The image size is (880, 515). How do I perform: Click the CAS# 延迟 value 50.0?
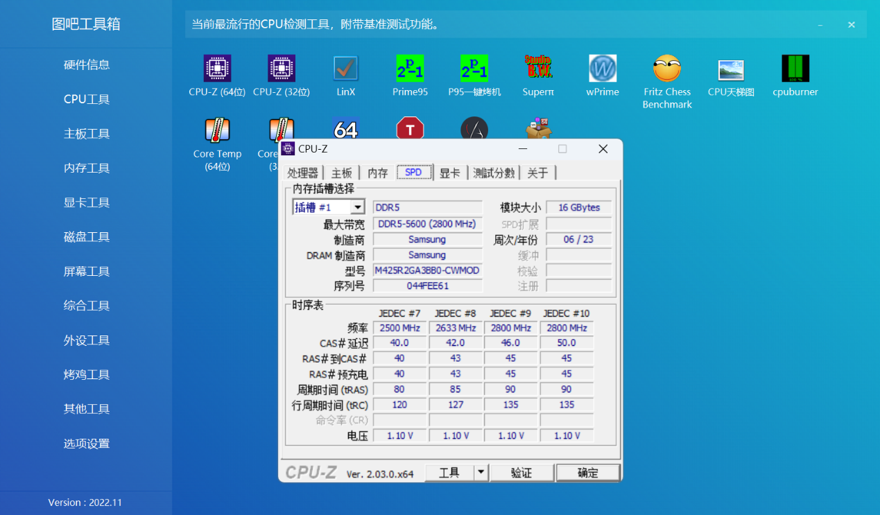[x=567, y=343]
